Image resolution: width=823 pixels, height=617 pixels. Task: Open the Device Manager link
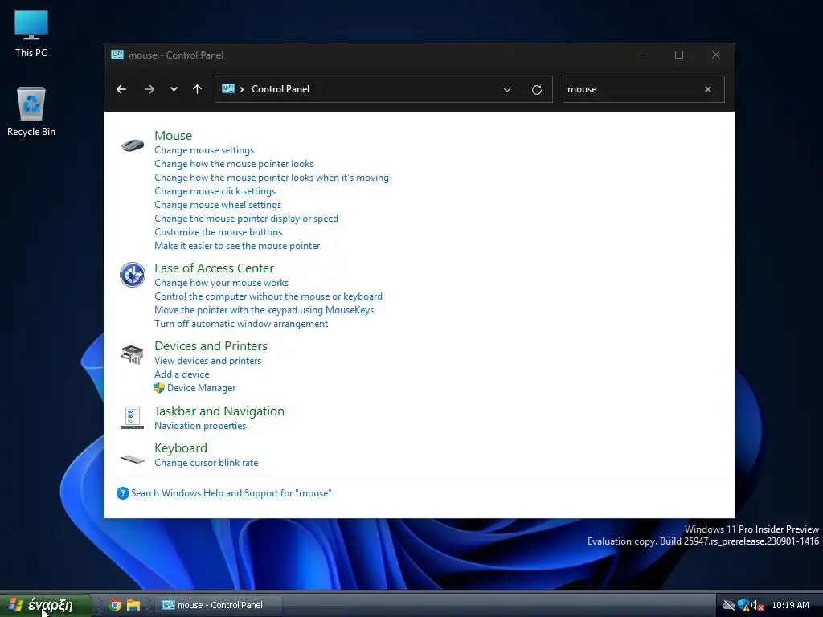pos(201,388)
